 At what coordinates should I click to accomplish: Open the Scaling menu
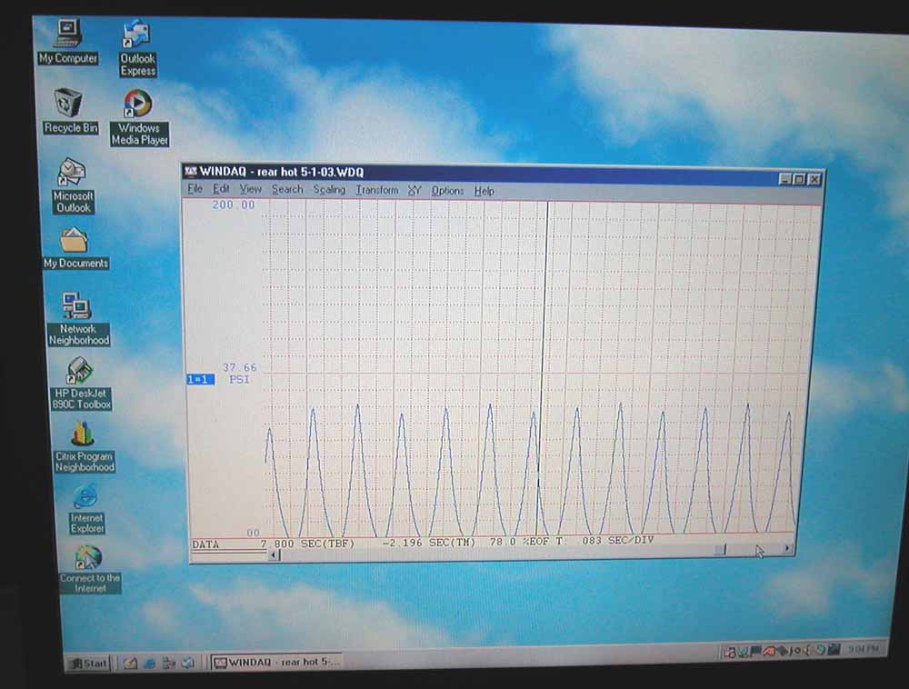[x=329, y=190]
